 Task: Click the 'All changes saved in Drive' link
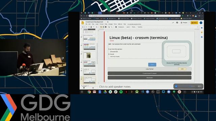tap(134, 24)
